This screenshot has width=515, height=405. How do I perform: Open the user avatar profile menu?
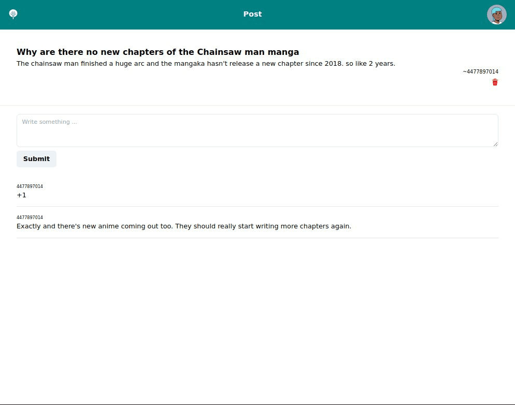pyautogui.click(x=496, y=15)
